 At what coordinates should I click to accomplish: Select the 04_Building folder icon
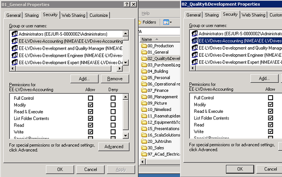click(144, 71)
